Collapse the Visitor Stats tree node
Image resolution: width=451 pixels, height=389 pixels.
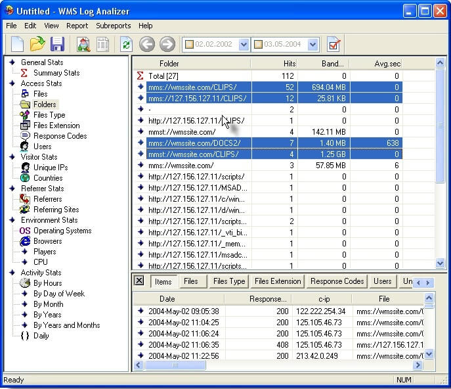tap(12, 156)
